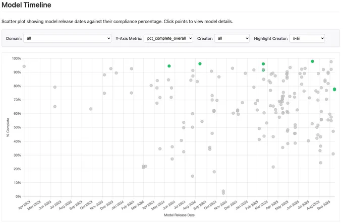The height and width of the screenshot is (223, 343).
Task: Select the lone gray point at October 2023
Action: coord(91,109)
